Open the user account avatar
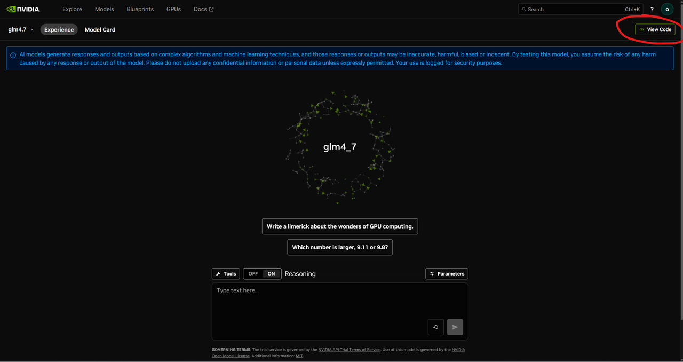 point(667,9)
